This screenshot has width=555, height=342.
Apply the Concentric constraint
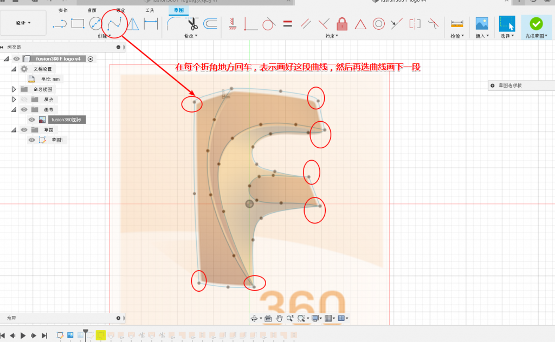pyautogui.click(x=379, y=24)
